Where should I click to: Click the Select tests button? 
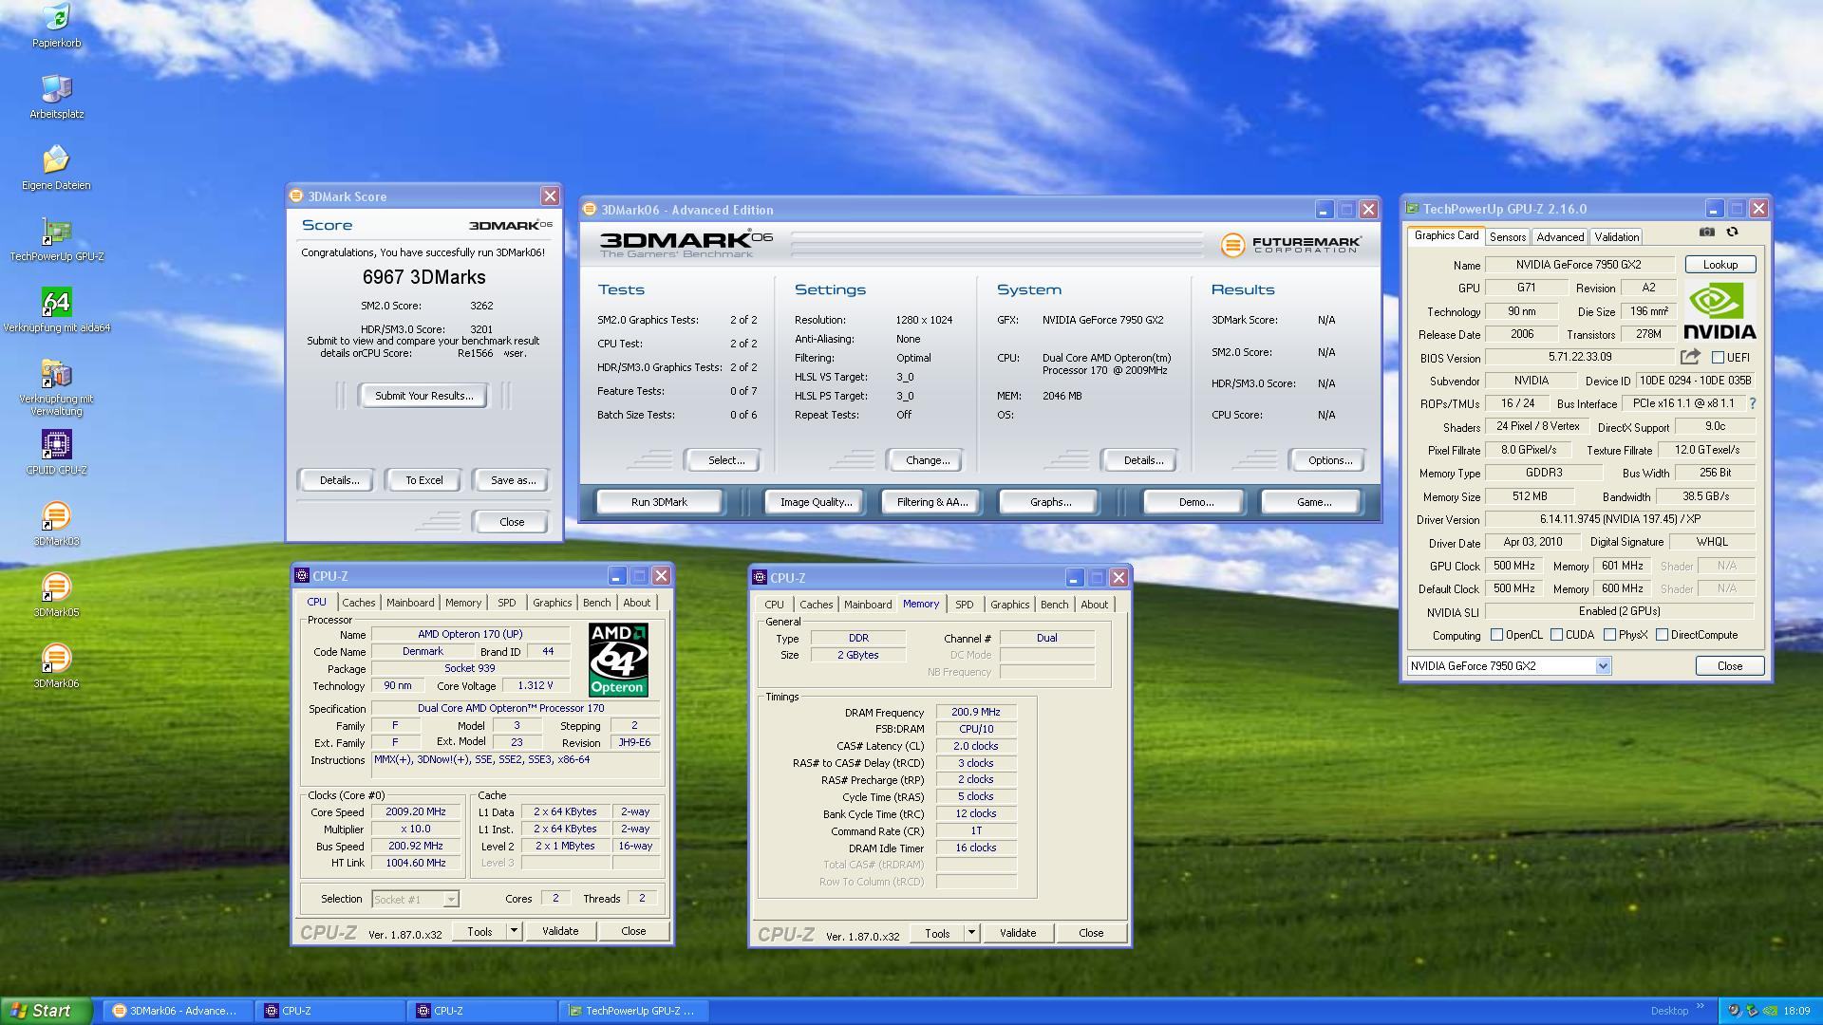tap(725, 460)
